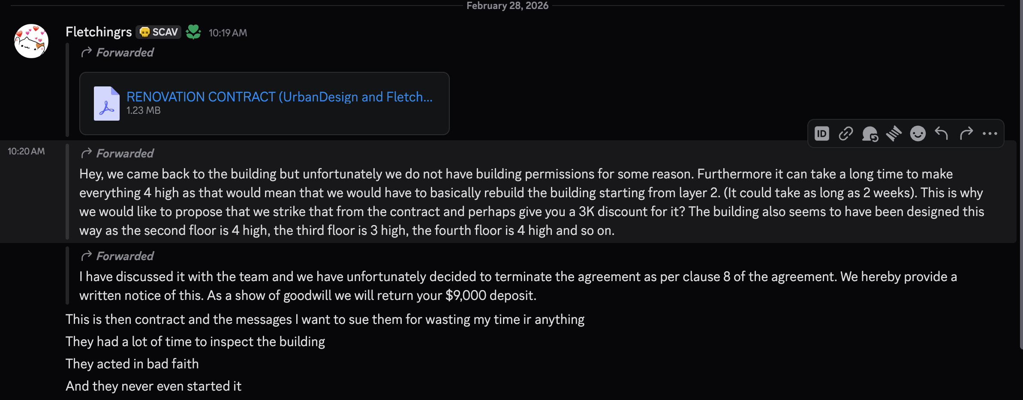Select the super reaction stripes icon

click(x=894, y=133)
